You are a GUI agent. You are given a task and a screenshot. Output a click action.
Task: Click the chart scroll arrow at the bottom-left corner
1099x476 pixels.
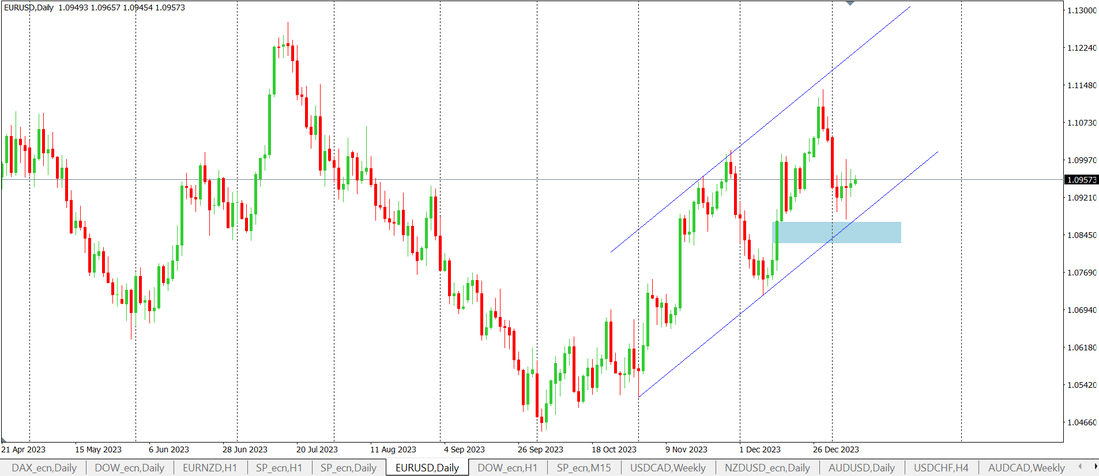point(4,440)
